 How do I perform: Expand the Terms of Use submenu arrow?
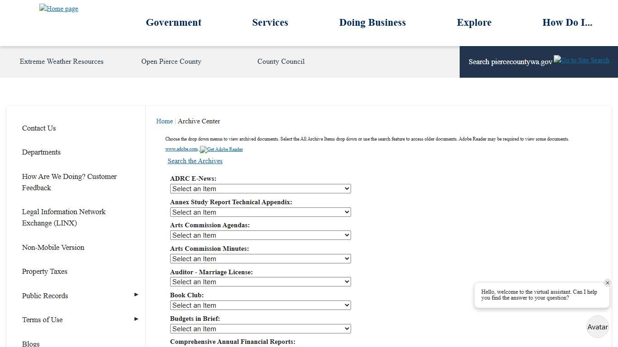(x=136, y=319)
